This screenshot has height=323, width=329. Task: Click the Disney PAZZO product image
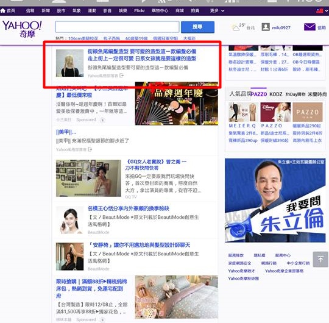[x=275, y=112]
